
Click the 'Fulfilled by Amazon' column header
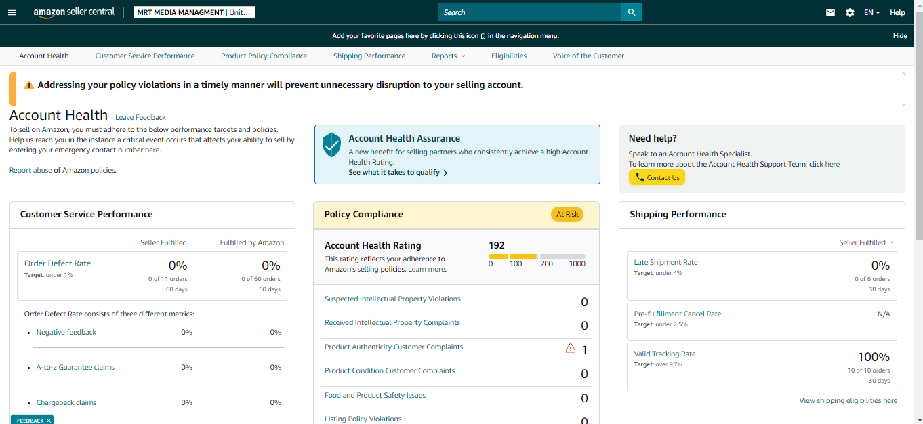pos(252,242)
